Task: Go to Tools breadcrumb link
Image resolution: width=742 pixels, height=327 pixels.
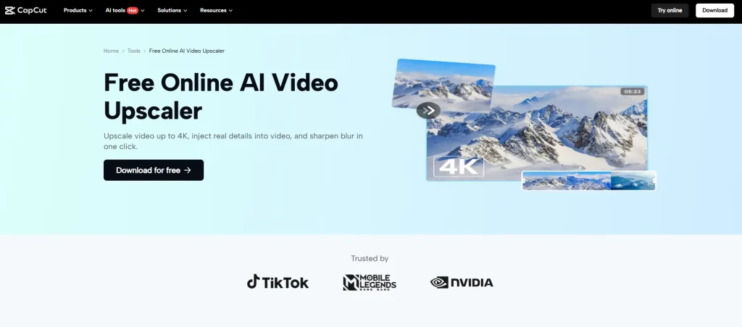Action: (x=134, y=51)
